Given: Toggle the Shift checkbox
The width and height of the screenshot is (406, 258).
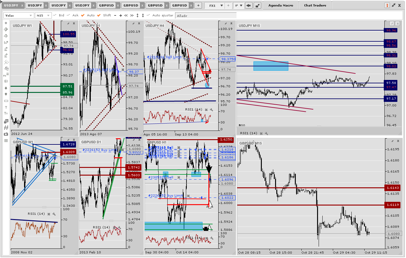Looking at the screenshot, I should 99,15.
